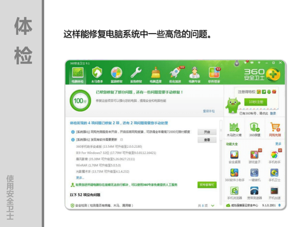Click the 360 plus logo
This screenshot has height=227, width=303.
click(x=273, y=75)
